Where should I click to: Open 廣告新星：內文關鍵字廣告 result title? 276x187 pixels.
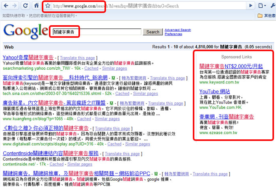(x=54, y=103)
